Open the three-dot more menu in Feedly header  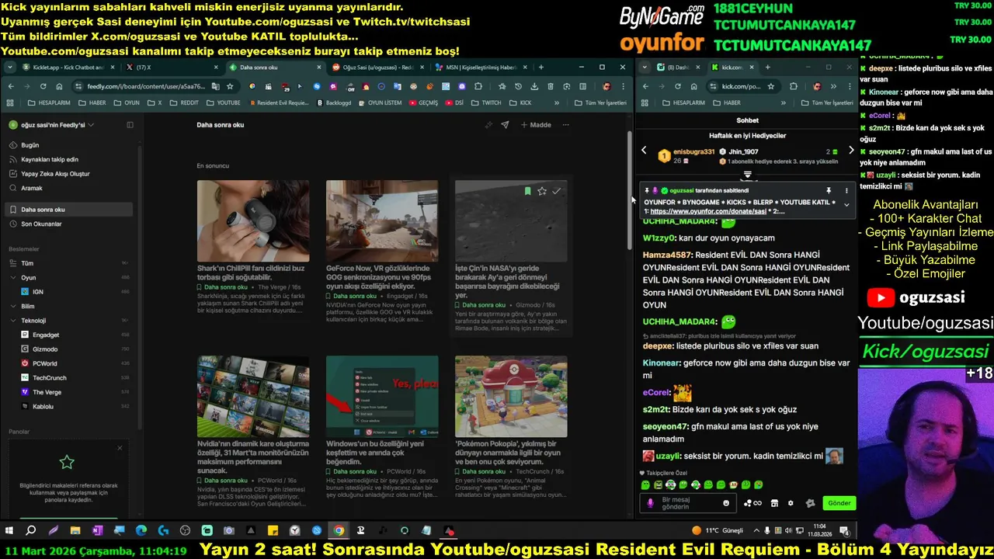click(x=565, y=125)
